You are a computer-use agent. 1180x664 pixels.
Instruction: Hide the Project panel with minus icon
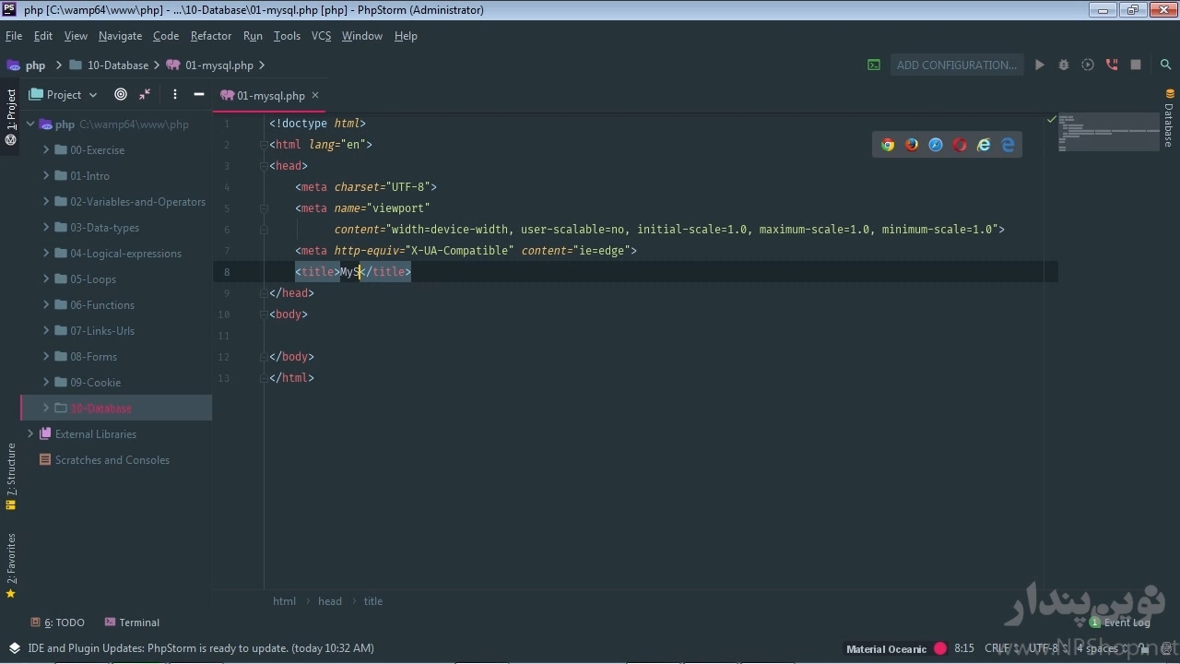click(x=198, y=94)
